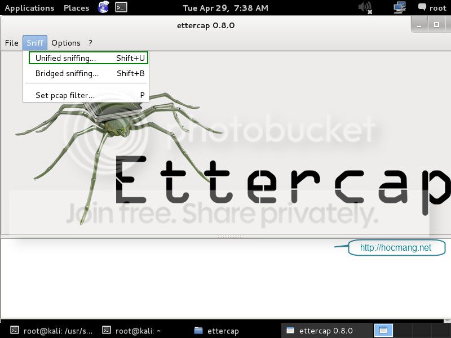Open the Applications menu in top panel

tap(29, 8)
